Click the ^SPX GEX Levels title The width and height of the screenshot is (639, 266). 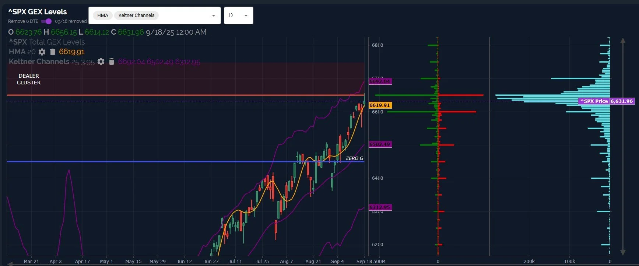pyautogui.click(x=38, y=12)
